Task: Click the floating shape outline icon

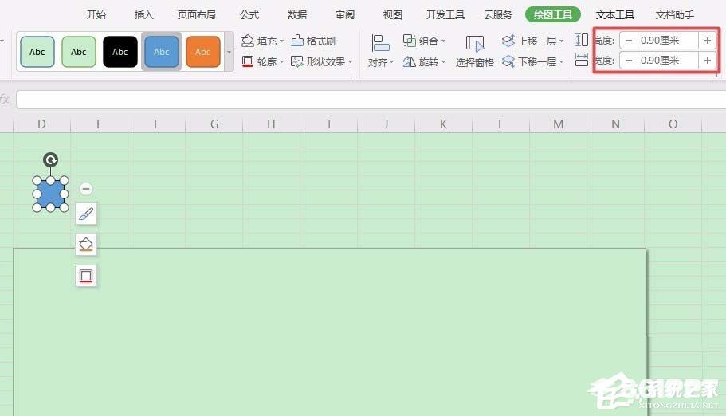Action: [x=86, y=276]
